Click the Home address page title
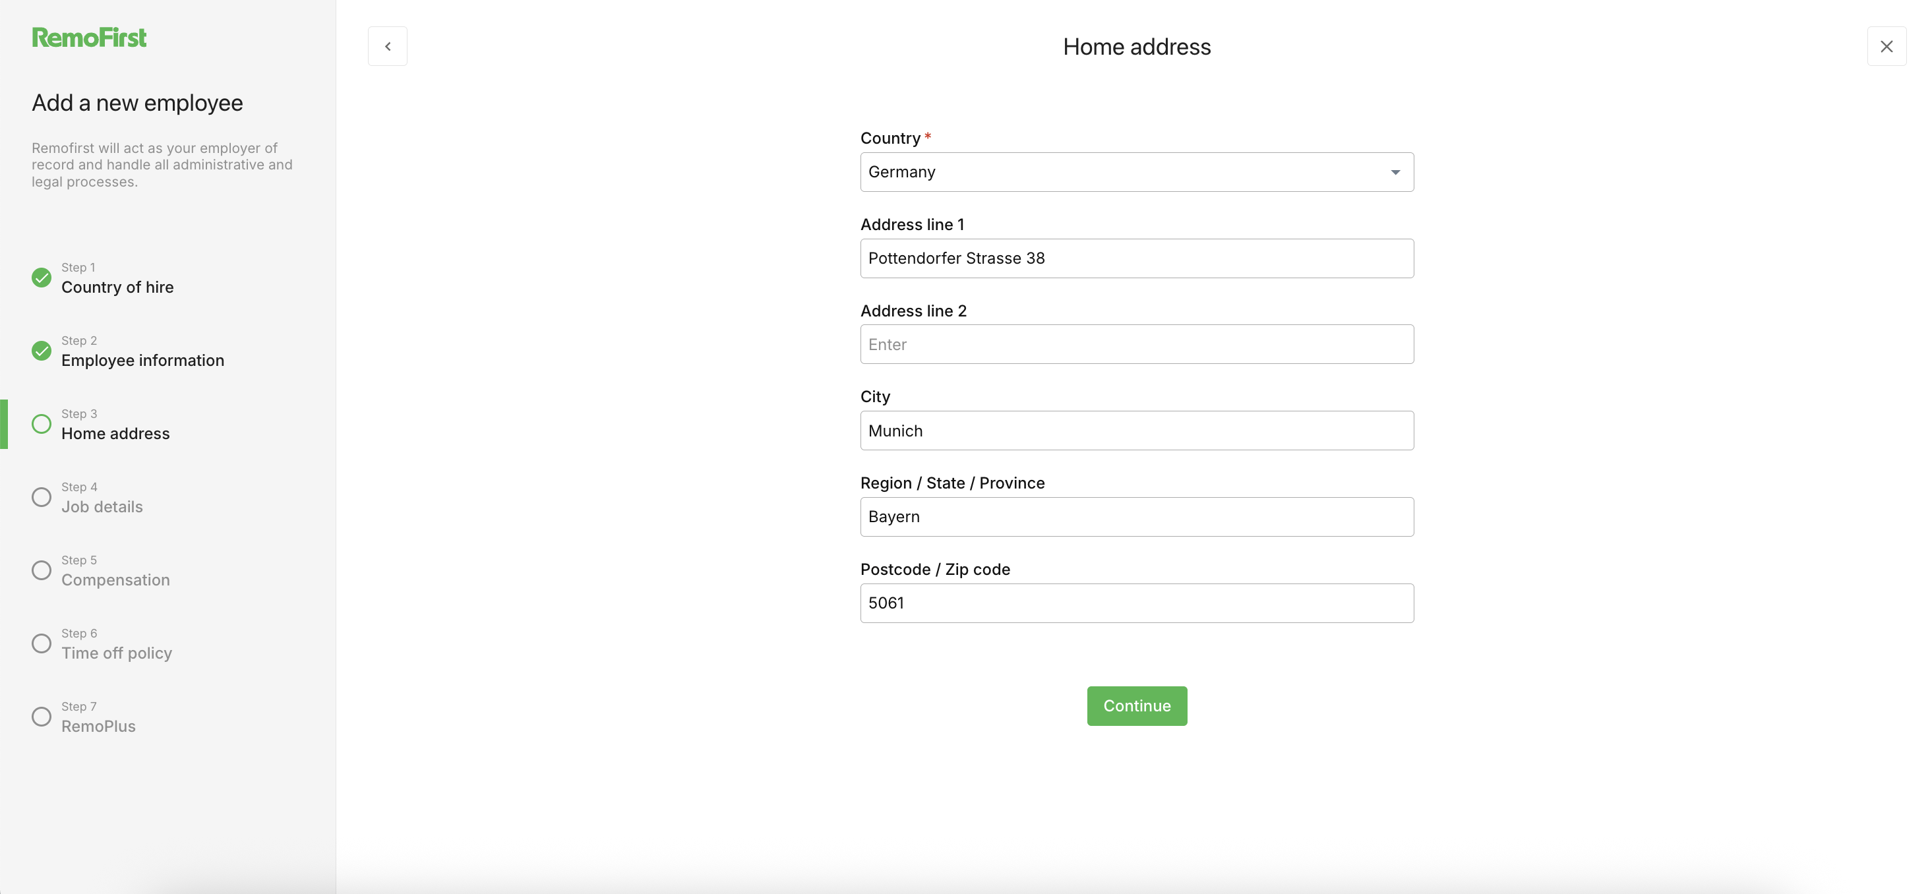This screenshot has width=1932, height=894. click(x=1137, y=47)
